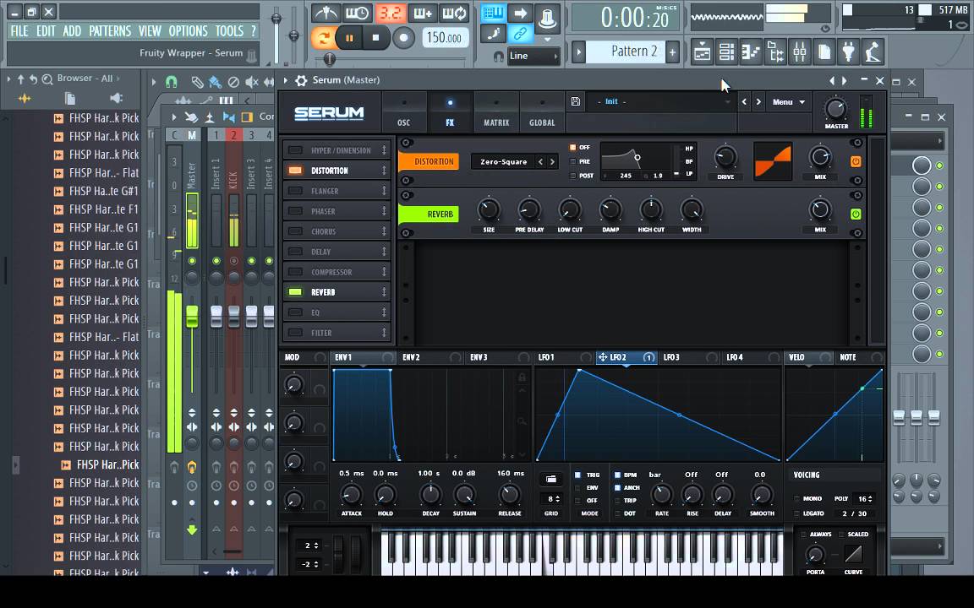
Task: Toggle pattern/song mode orange button
Action: click(x=323, y=38)
